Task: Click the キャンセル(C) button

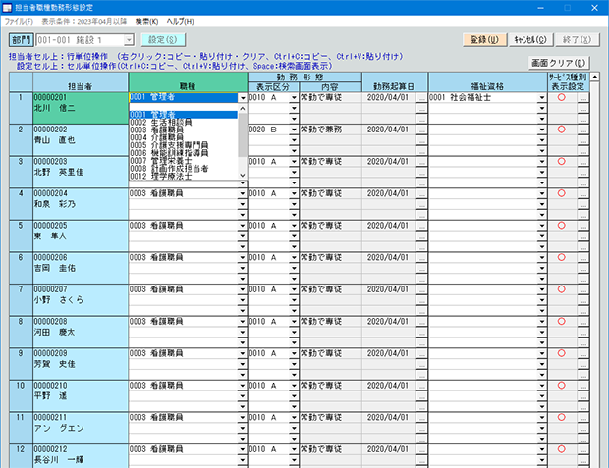Action: (x=531, y=40)
